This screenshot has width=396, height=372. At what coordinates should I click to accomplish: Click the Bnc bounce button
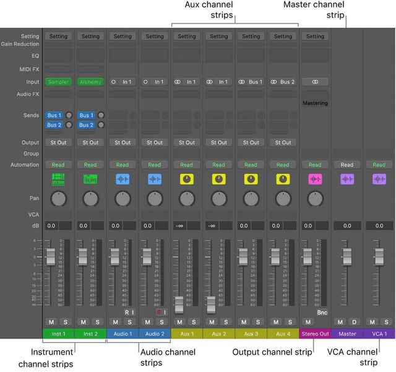[322, 313]
